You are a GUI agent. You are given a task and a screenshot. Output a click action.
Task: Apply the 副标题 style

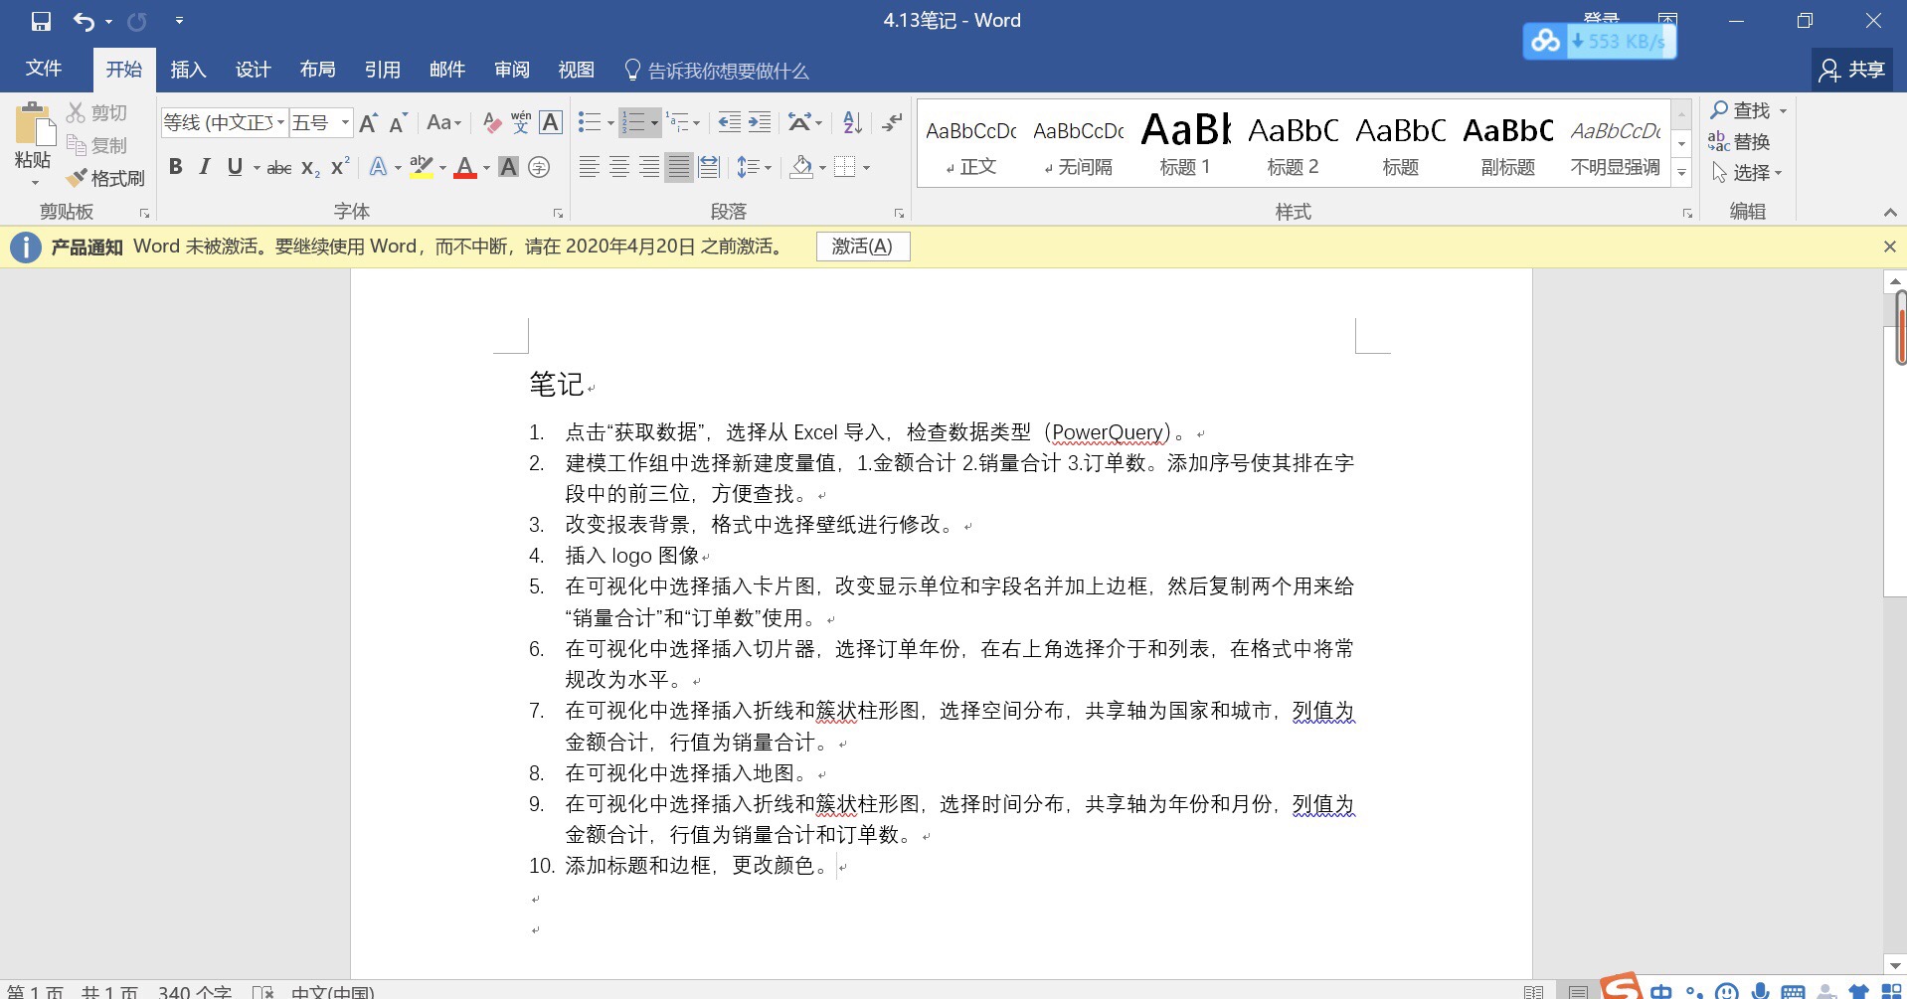click(1507, 142)
